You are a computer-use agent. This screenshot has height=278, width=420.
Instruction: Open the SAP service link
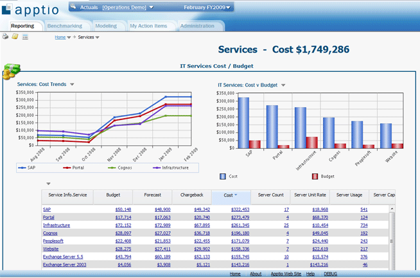[47, 210]
